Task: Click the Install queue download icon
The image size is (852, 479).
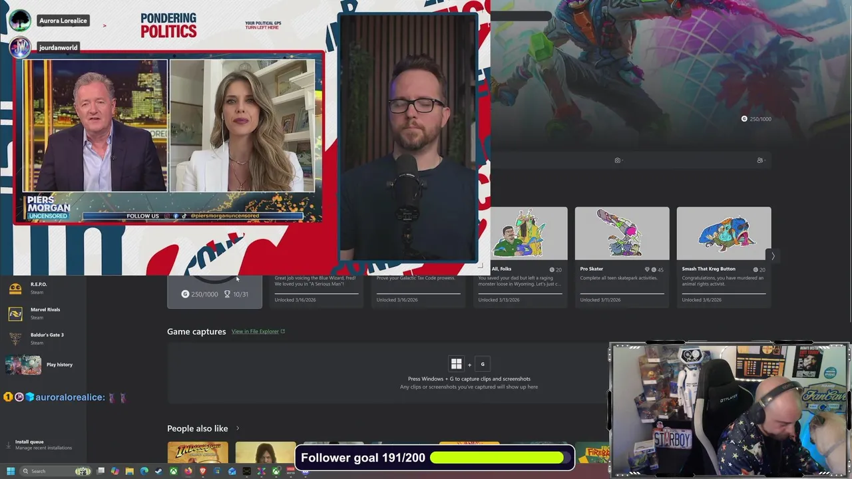Action: tap(9, 444)
